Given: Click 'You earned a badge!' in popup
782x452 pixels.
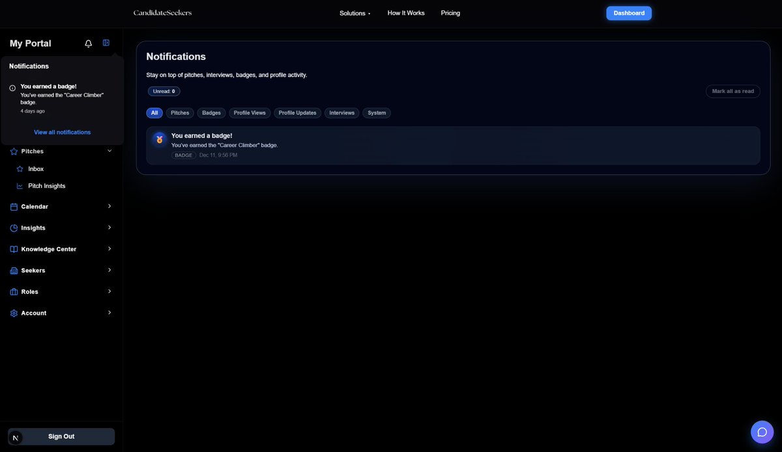Looking at the screenshot, I should tap(48, 86).
